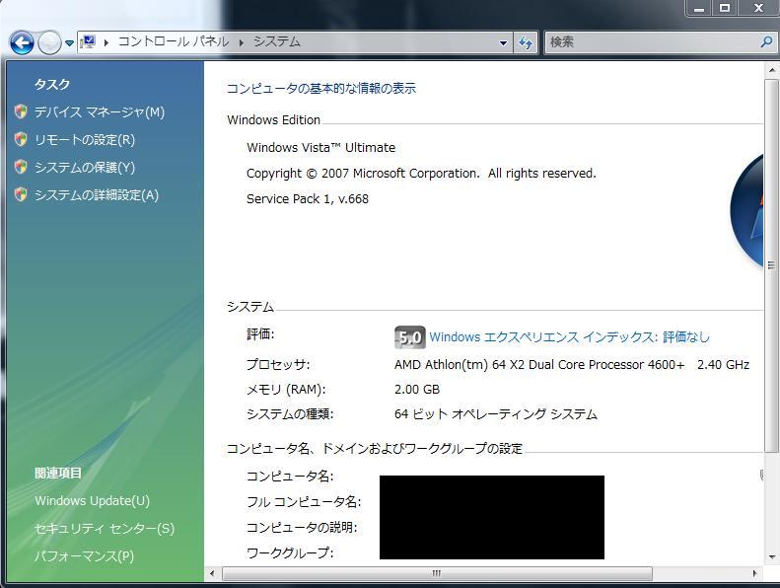Open the address bar history dropdown
This screenshot has height=588, width=780.
click(504, 42)
